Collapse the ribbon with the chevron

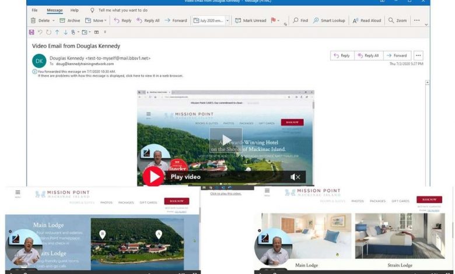pos(426,24)
